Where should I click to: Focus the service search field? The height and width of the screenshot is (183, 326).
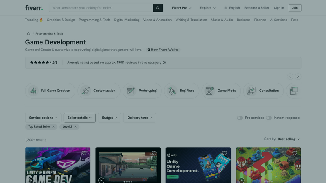101,8
